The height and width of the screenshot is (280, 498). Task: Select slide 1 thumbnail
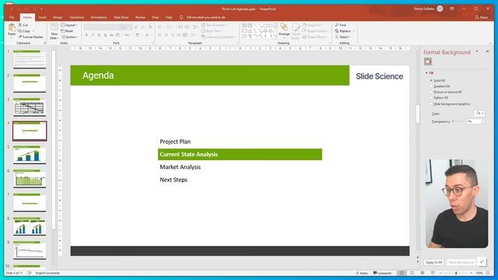click(30, 59)
